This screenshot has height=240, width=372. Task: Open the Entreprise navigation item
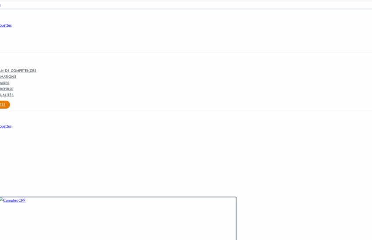(x=7, y=89)
